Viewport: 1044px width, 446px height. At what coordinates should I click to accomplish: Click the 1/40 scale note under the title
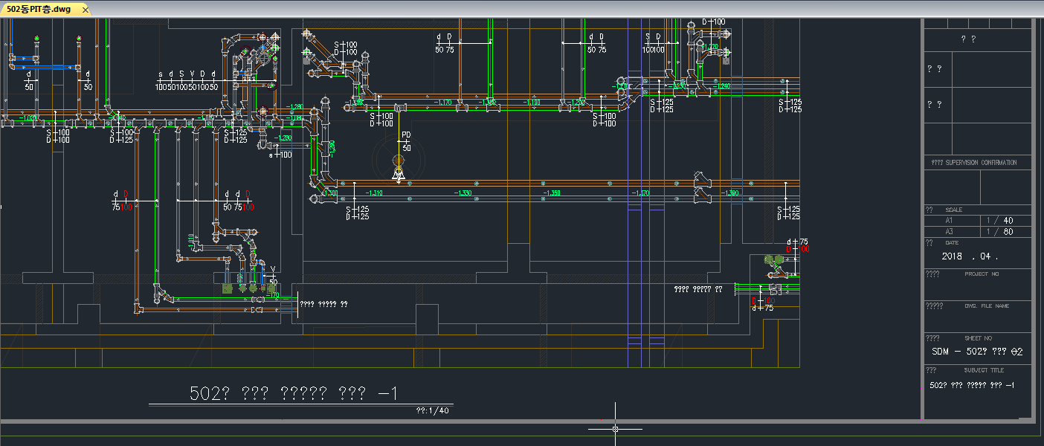[x=434, y=410]
